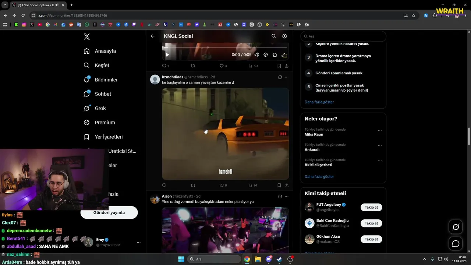Repost hzmehdiaas post
The width and height of the screenshot is (471, 265).
pyautogui.click(x=193, y=185)
